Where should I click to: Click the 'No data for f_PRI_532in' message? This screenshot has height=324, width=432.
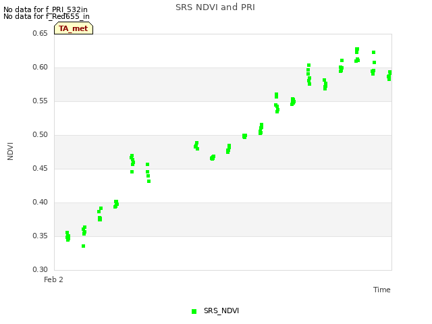pyautogui.click(x=45, y=9)
